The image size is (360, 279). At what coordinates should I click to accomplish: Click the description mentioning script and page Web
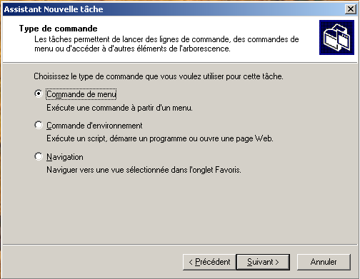pyautogui.click(x=160, y=138)
